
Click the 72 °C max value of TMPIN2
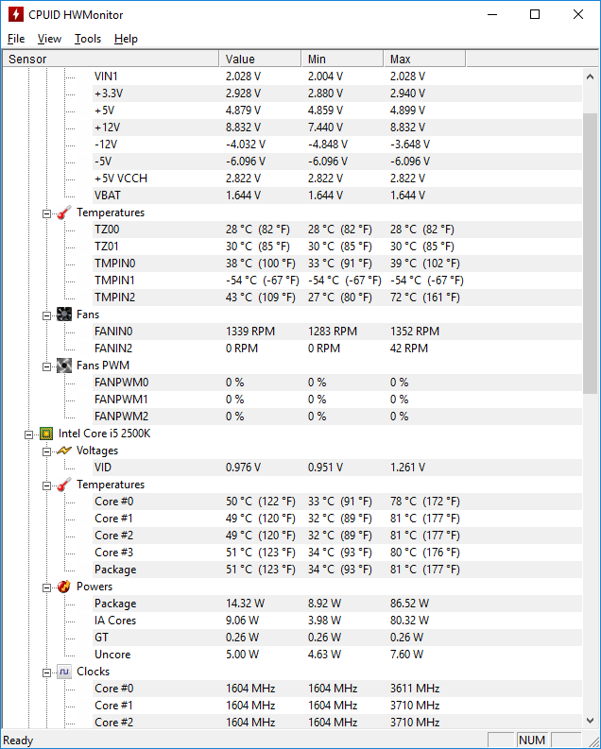tap(424, 298)
